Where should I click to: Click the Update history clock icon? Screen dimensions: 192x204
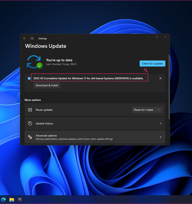(30, 123)
